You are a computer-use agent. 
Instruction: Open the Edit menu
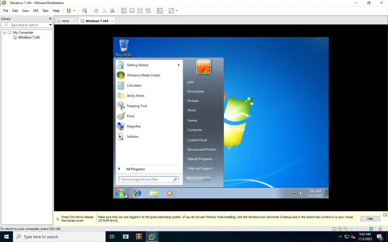(x=15, y=11)
